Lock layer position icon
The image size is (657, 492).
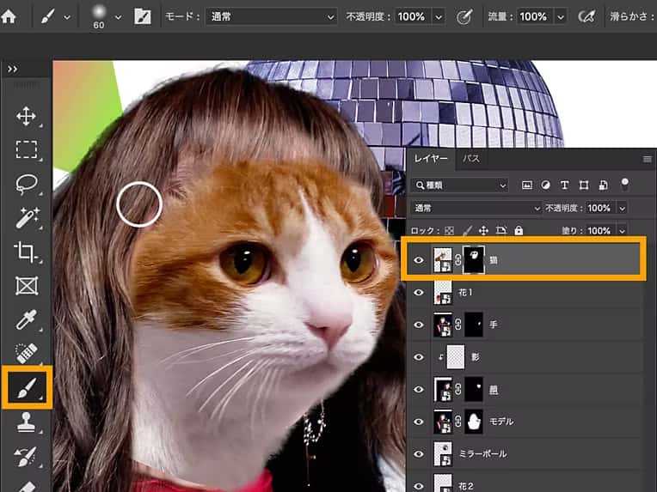[483, 230]
